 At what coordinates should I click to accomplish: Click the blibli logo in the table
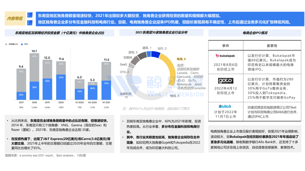pos(225,106)
